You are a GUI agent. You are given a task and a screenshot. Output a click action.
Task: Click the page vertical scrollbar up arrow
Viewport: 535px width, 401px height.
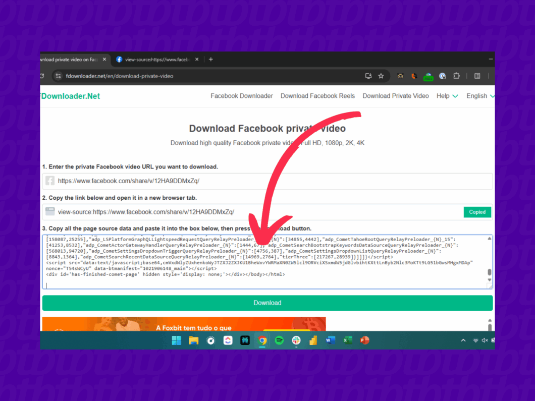click(490, 320)
